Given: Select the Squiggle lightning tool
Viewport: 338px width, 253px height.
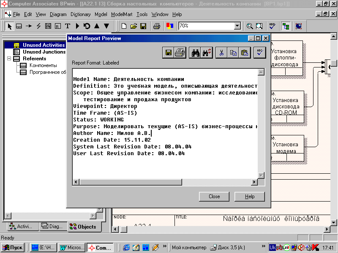Looking at the screenshot, I should pyautogui.click(x=38, y=26).
